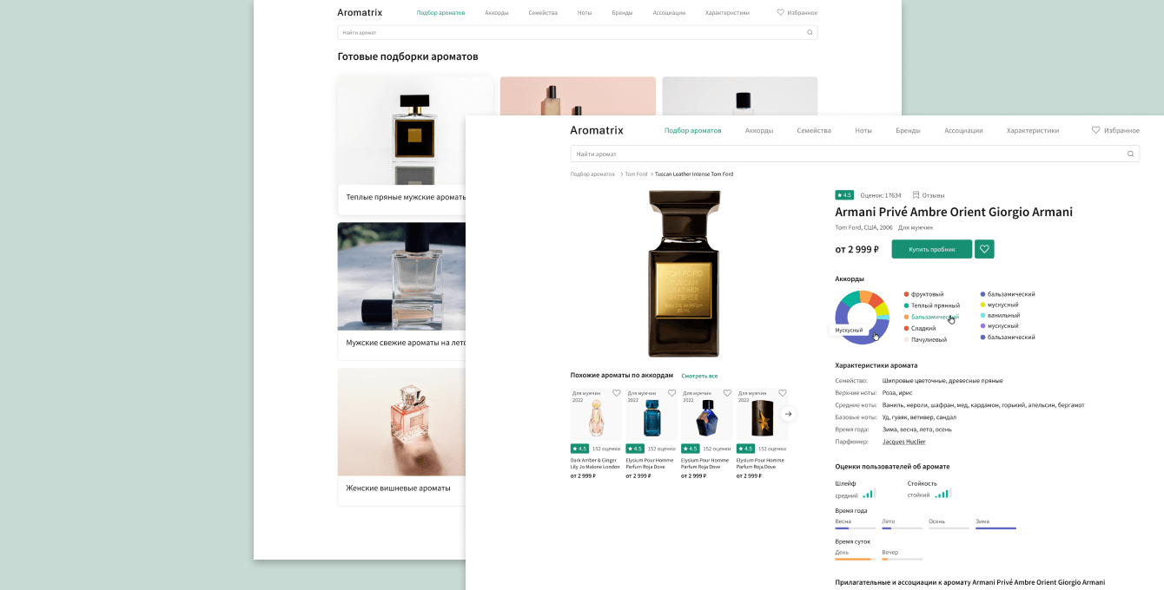Favorite Dark Amber & Ginger card heart
1164x590 pixels.
(617, 393)
